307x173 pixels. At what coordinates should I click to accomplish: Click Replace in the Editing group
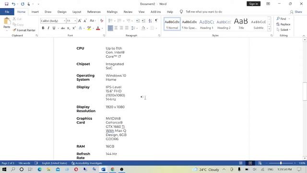283,25
